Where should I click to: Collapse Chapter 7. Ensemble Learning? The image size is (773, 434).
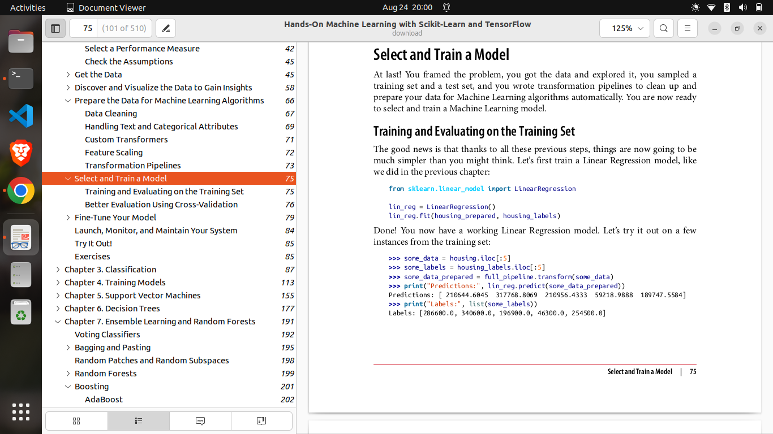[58, 322]
